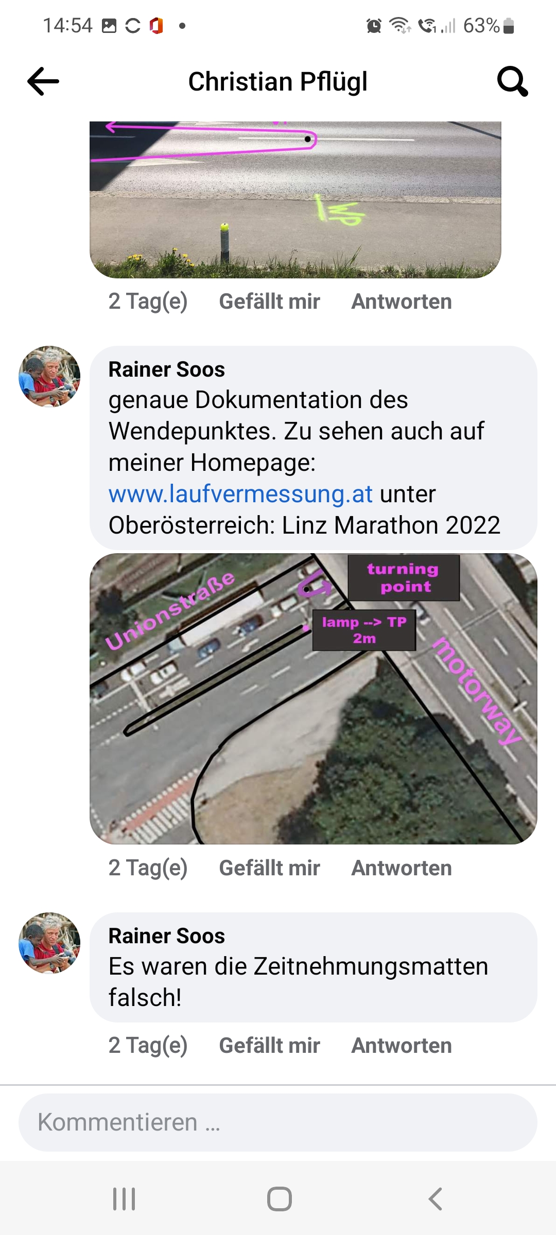The image size is (556, 1235).
Task: Tap battery indicator in status bar
Action: 509,25
